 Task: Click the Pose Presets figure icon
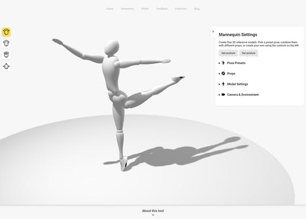point(223,63)
